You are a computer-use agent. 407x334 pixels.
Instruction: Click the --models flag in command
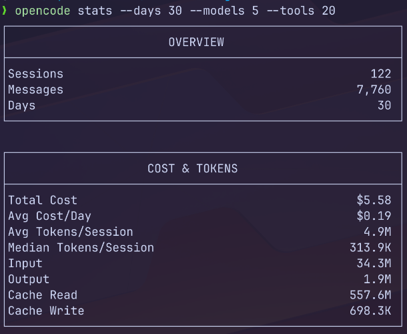click(218, 11)
